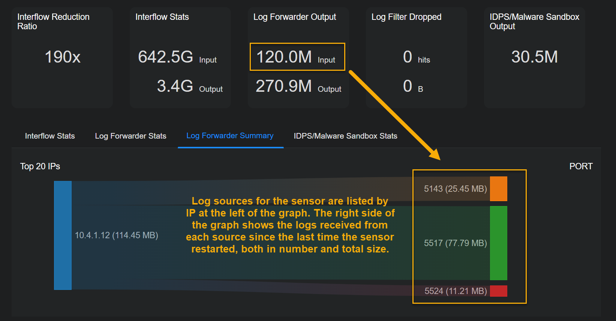Image resolution: width=616 pixels, height=321 pixels.
Task: Click the PORT column heading
Action: tap(581, 166)
